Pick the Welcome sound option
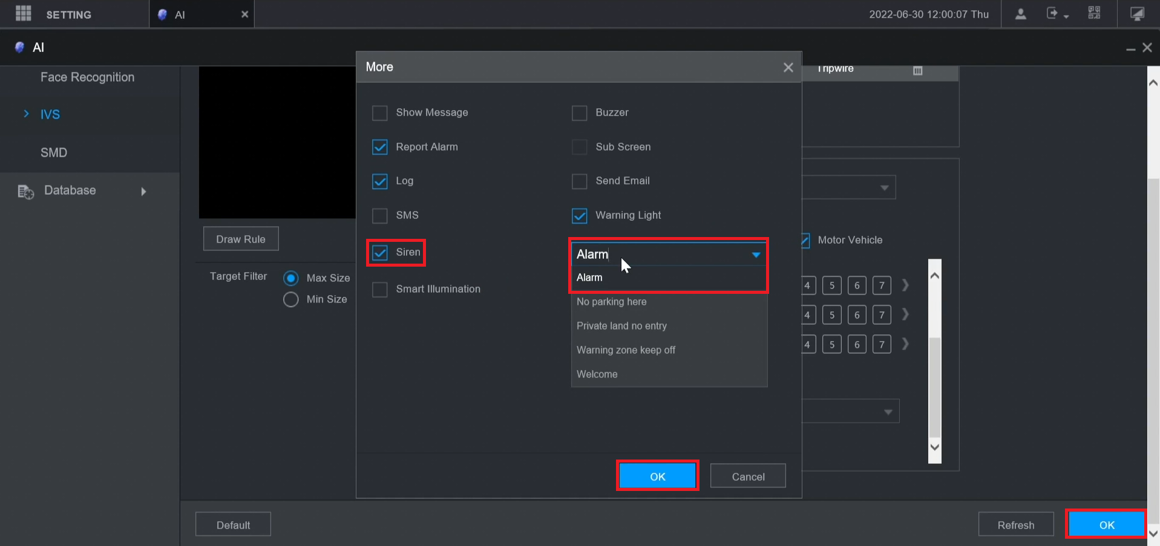The image size is (1160, 546). click(x=669, y=374)
